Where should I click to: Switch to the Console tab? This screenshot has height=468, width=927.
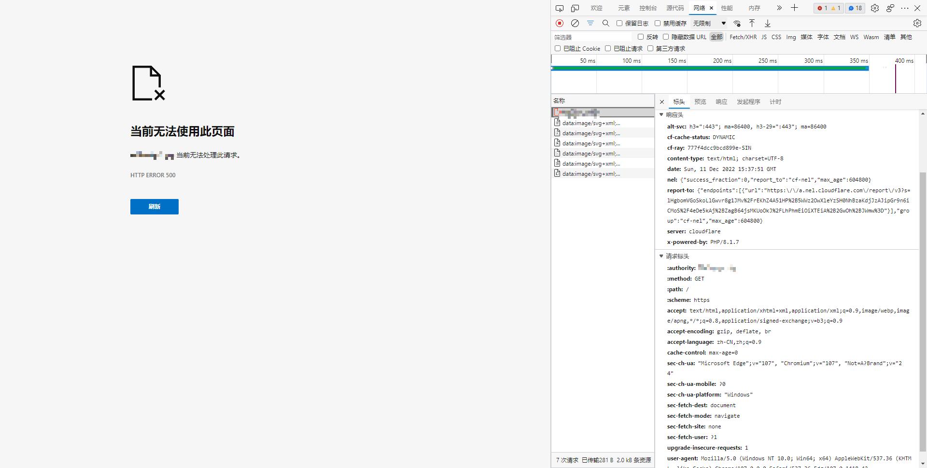tap(648, 8)
